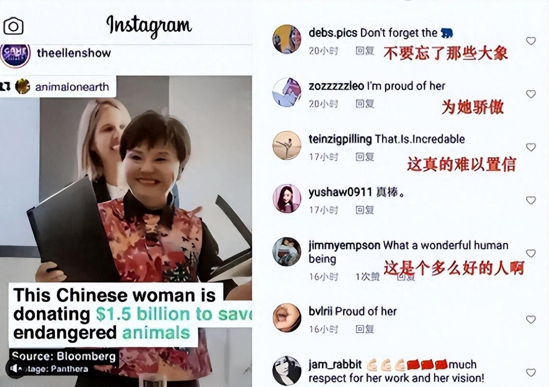Tap heart beside jimmyempson comment
This screenshot has width=549, height=387.
point(531,253)
